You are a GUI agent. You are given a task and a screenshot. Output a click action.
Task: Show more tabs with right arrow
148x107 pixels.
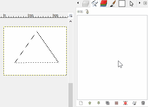(140, 3)
